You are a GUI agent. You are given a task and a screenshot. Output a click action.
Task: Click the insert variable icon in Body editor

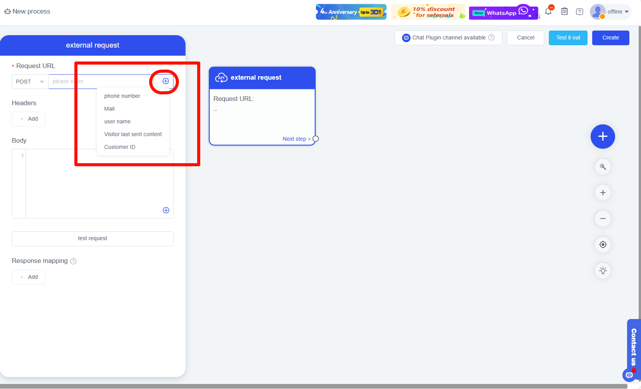point(166,210)
